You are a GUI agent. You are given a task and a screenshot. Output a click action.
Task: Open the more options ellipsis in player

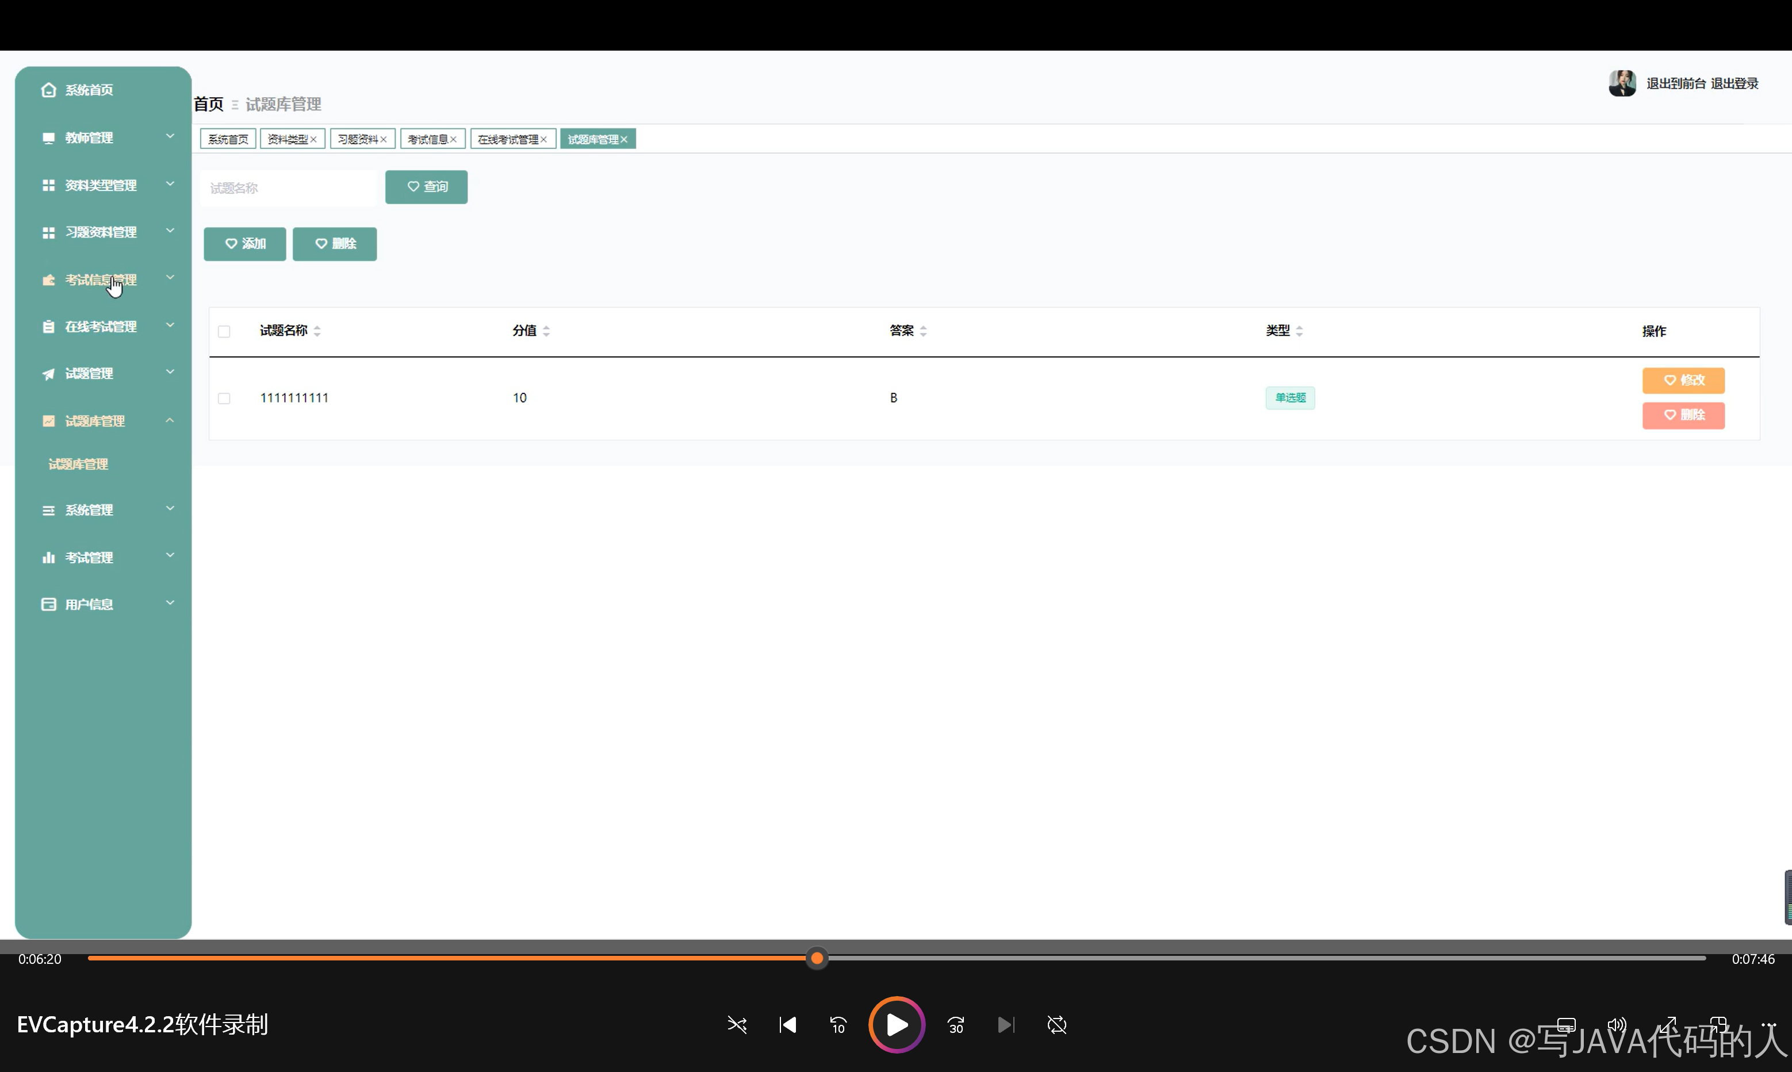pos(1768,1024)
